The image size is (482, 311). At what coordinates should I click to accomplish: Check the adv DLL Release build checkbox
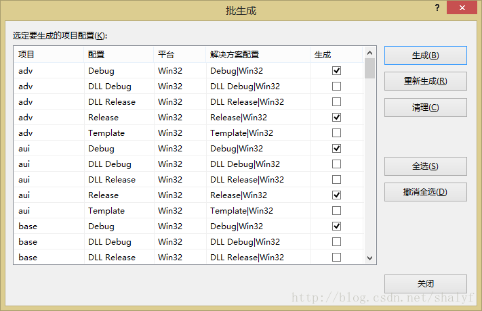click(337, 102)
